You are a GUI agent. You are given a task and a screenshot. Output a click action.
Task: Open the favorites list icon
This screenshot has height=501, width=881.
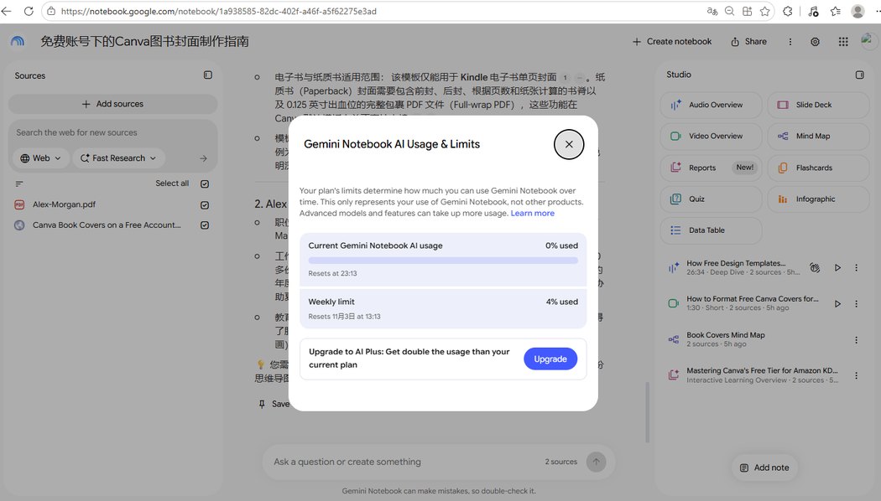(x=836, y=11)
